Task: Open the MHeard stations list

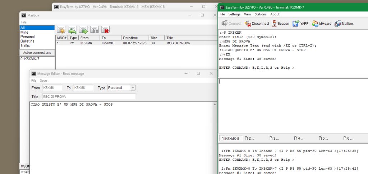Action: click(x=322, y=23)
